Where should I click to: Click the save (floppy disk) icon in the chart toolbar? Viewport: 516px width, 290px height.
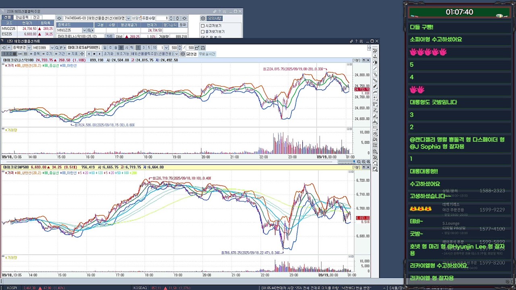coord(203,48)
